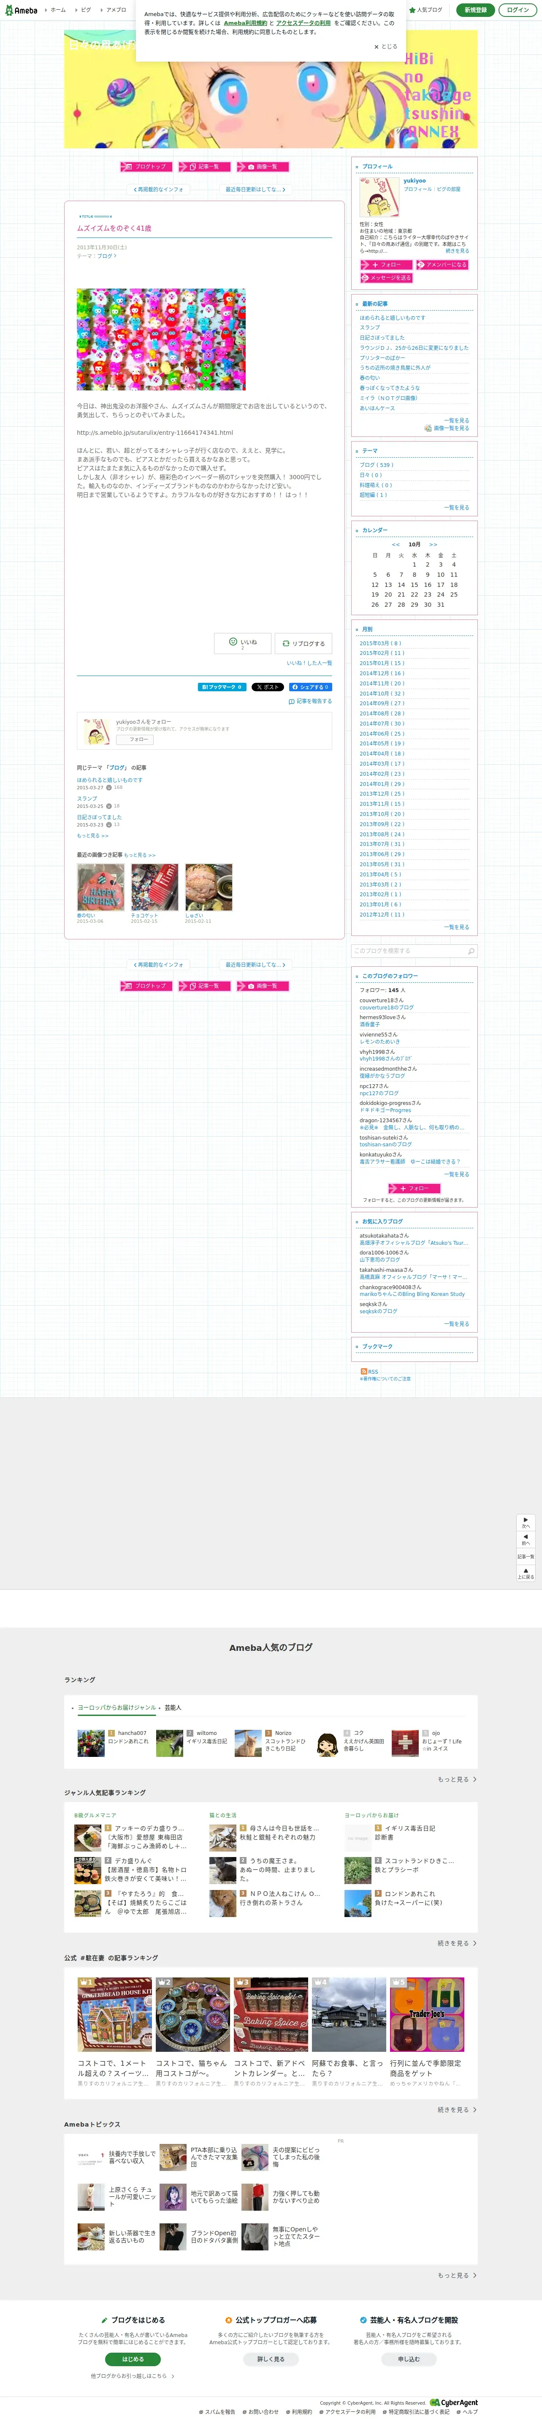Click the 申し込む button
Viewport: 542px width, 2419px height.
point(409,2359)
